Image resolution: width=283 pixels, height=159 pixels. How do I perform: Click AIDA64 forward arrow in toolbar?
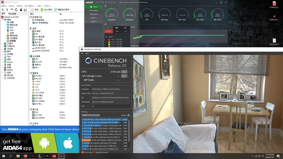(x=7, y=9)
